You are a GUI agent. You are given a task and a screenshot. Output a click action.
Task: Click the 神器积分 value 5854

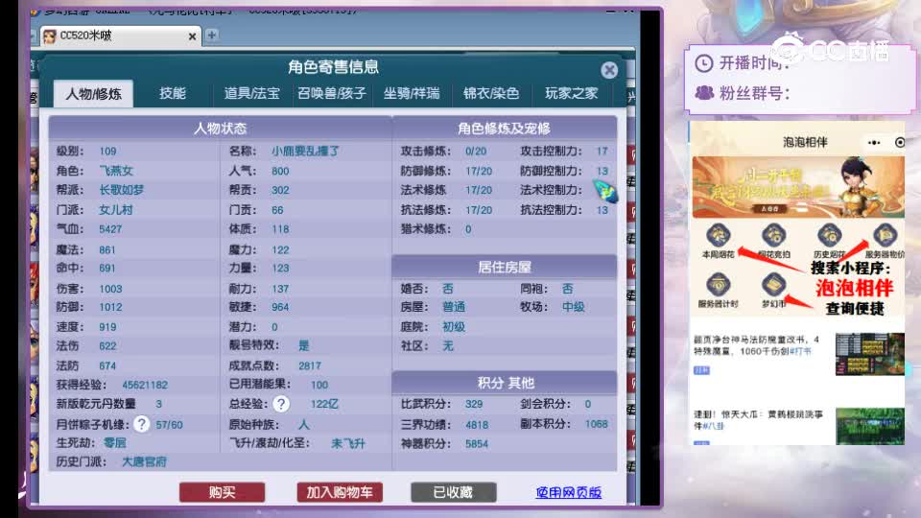click(x=477, y=444)
